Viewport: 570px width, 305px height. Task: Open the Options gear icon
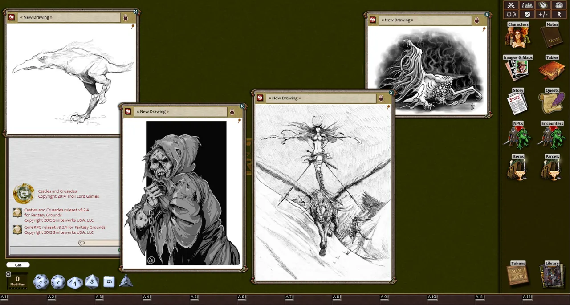(527, 14)
